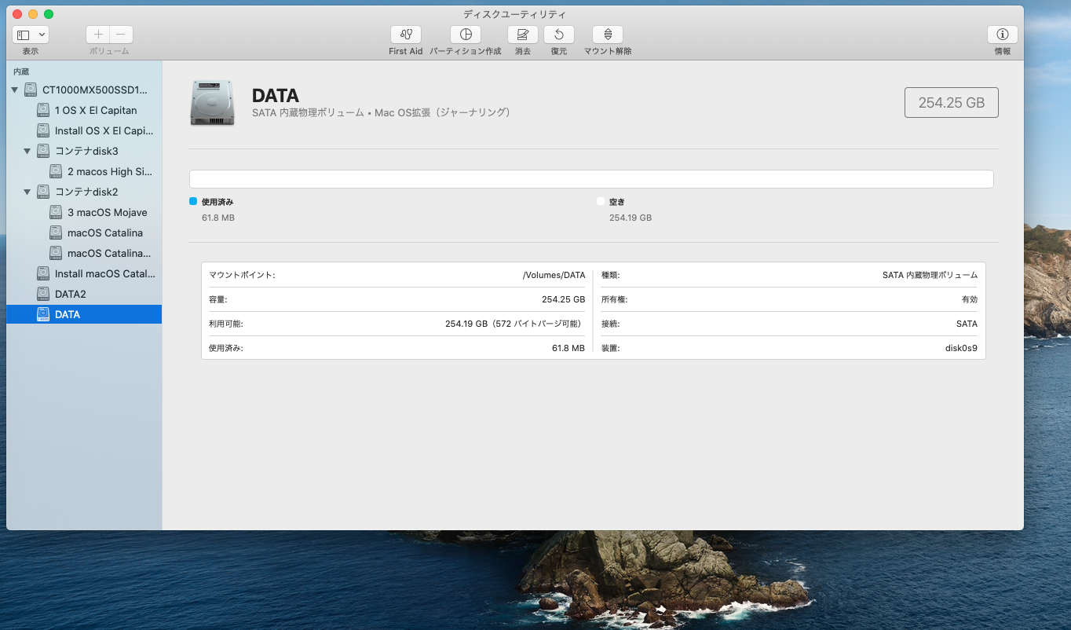This screenshot has height=630, width=1071.
Task: Click the blue 使用済み legend swatch
Action: pos(193,201)
